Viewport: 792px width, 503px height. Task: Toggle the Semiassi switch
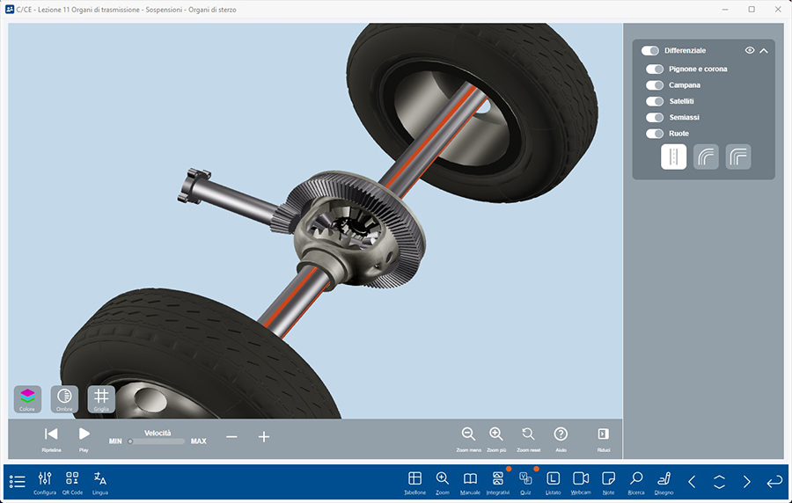click(x=655, y=118)
